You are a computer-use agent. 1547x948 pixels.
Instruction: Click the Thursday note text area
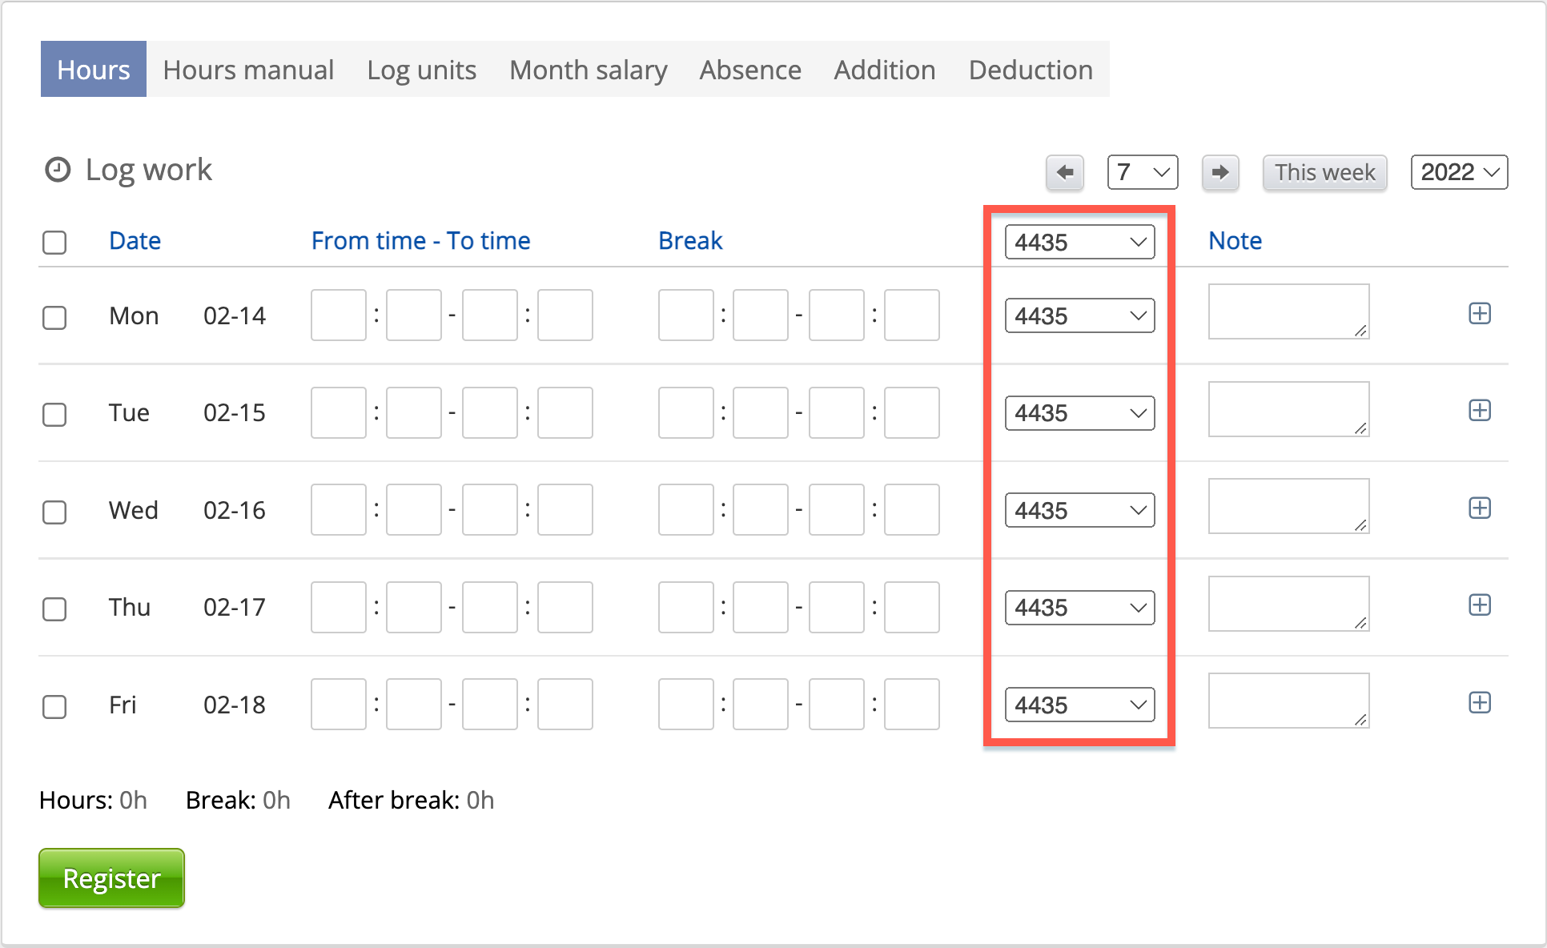click(1288, 604)
